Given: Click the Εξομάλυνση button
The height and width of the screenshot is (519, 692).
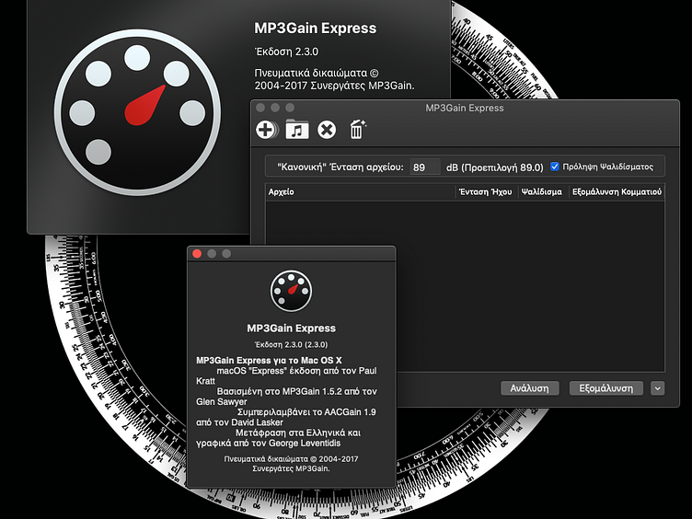Looking at the screenshot, I should (x=605, y=388).
